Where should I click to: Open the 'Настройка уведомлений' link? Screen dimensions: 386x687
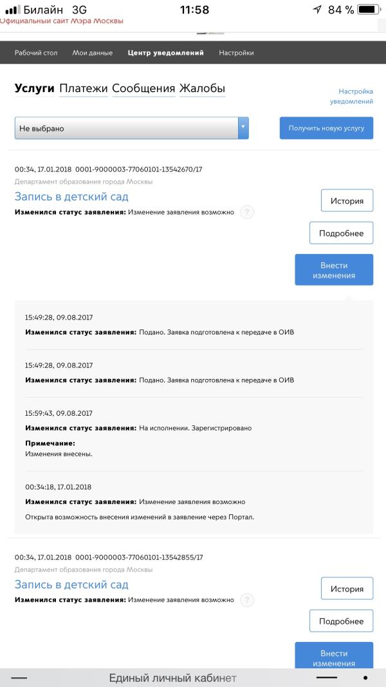(x=352, y=97)
